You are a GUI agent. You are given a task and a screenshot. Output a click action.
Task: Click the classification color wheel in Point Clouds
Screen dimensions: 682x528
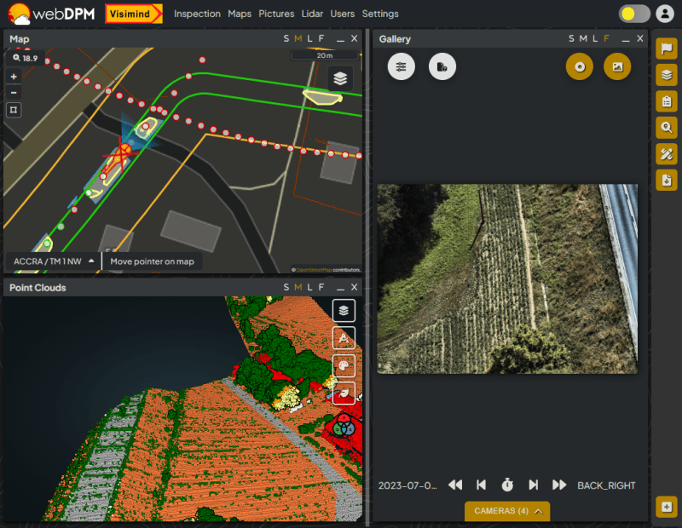click(x=344, y=423)
